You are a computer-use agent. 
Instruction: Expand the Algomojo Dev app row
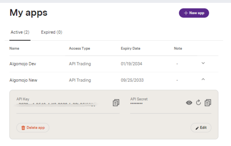pyautogui.click(x=203, y=63)
